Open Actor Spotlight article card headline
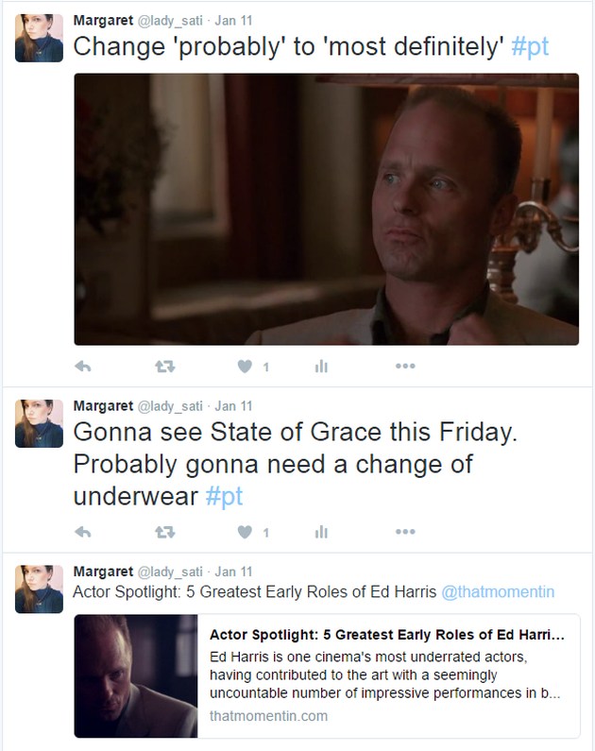 (x=387, y=635)
